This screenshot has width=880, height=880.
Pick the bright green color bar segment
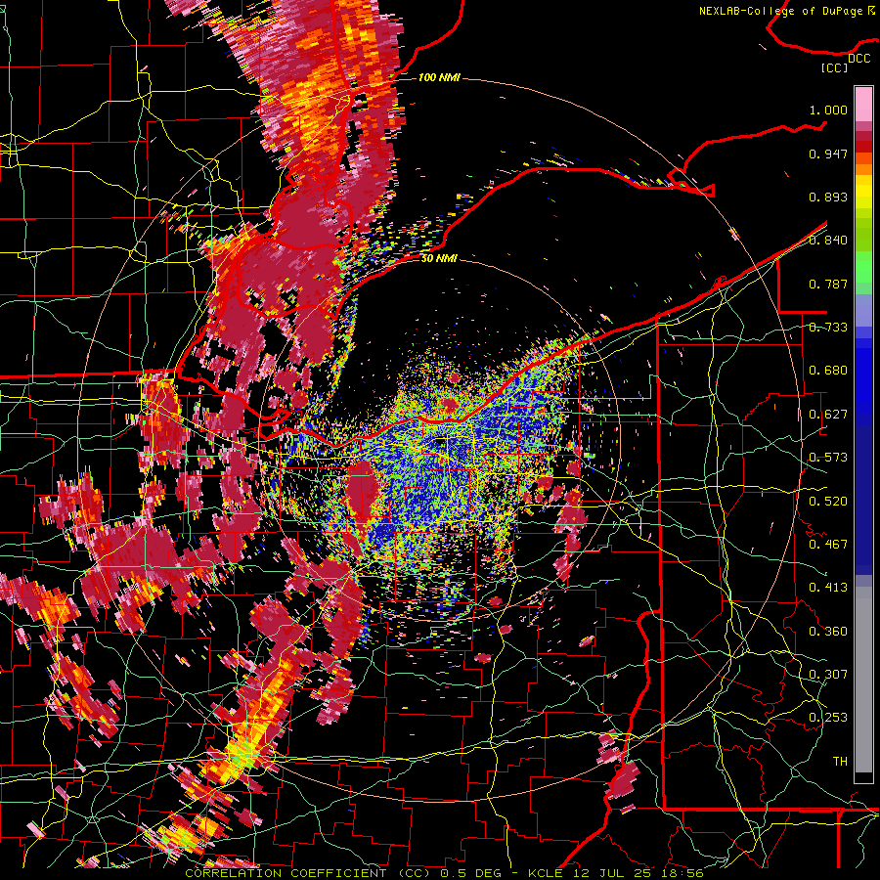pos(863,267)
